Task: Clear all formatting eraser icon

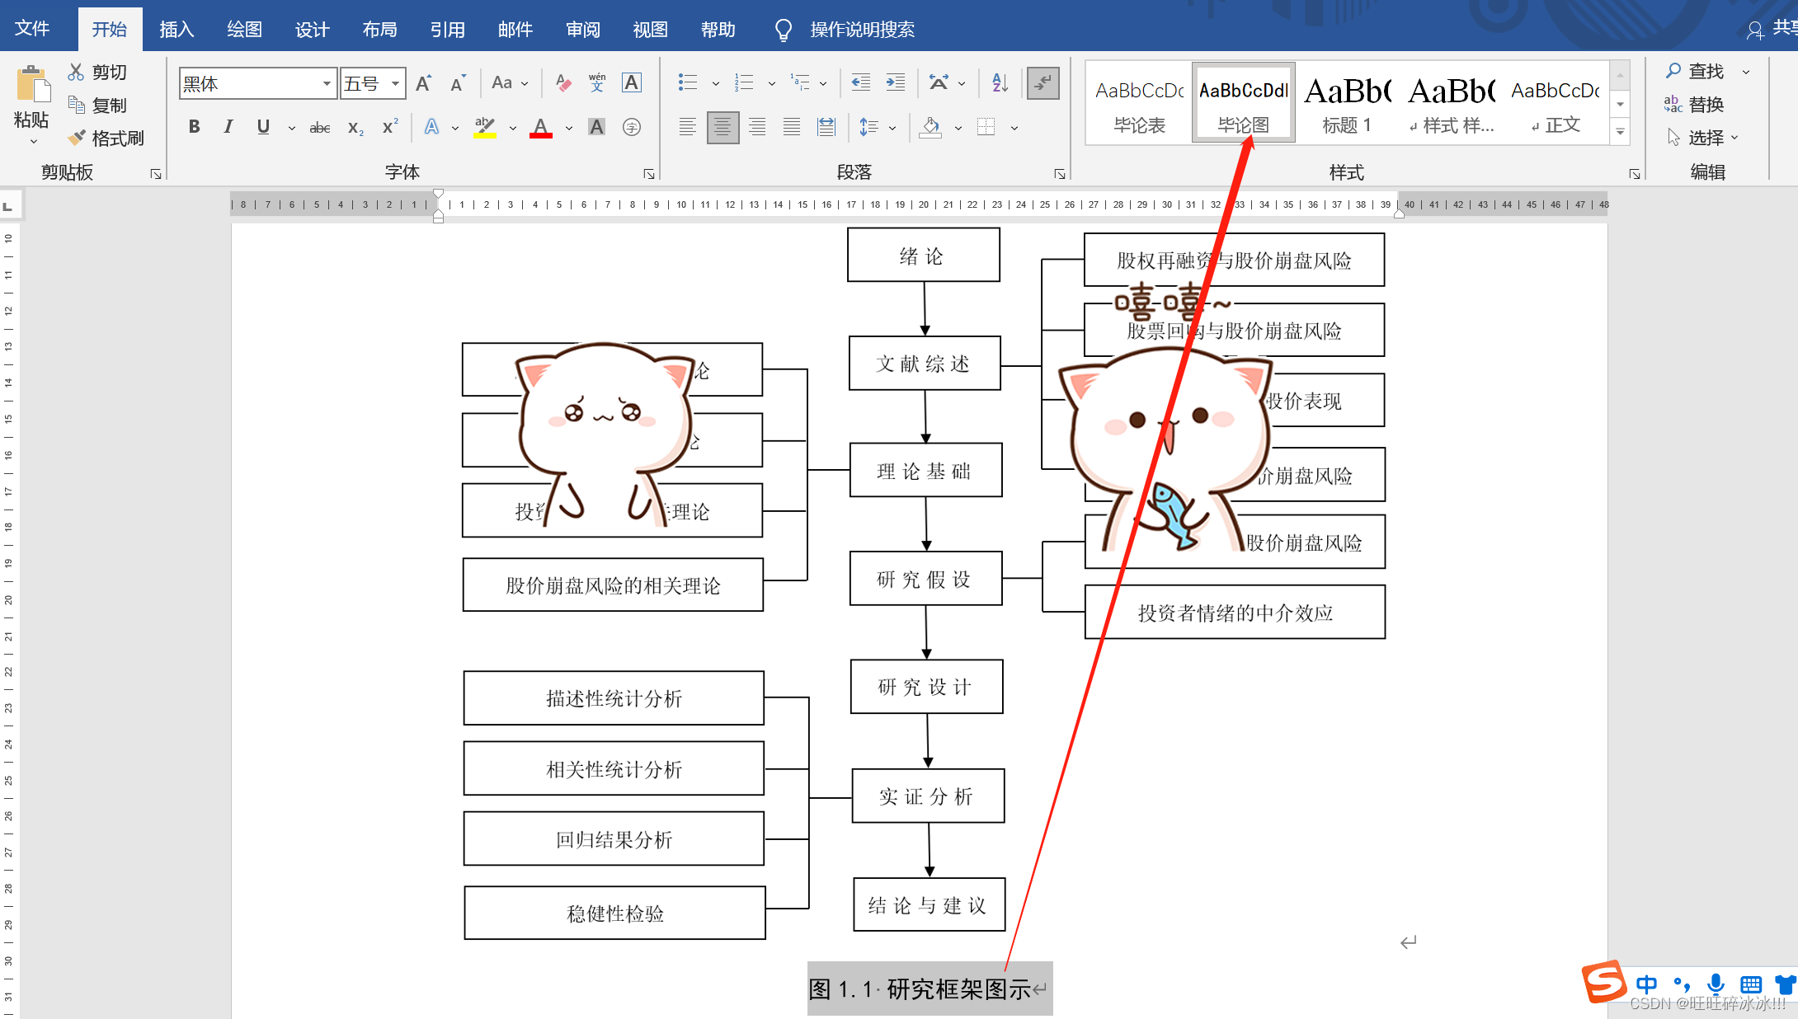Action: tap(563, 82)
